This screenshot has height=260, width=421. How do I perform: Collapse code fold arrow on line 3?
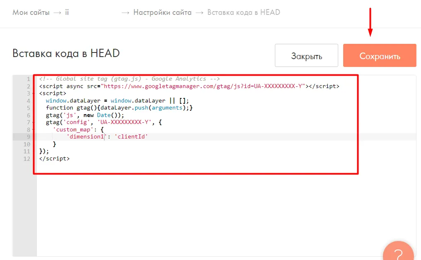(x=33, y=93)
